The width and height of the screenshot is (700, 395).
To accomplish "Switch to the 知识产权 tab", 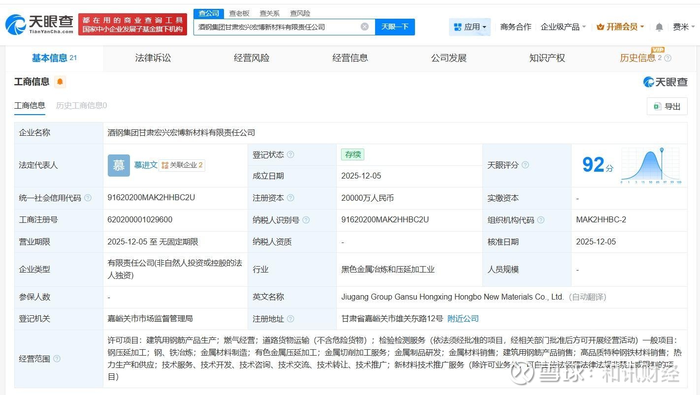I will click(x=547, y=58).
